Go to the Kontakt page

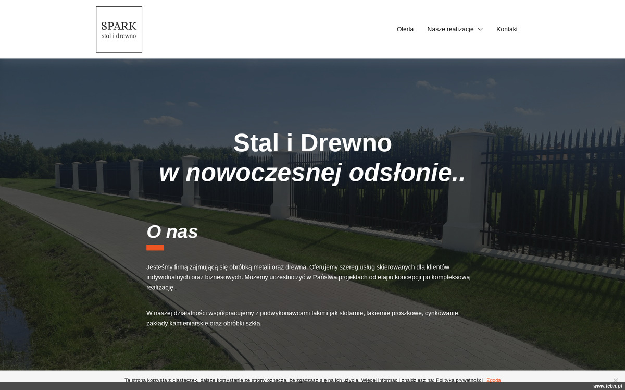(507, 29)
